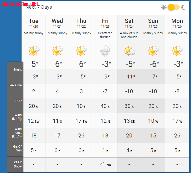Click Friday's <1 cm snowfall value
The image size is (191, 173).
click(x=105, y=165)
